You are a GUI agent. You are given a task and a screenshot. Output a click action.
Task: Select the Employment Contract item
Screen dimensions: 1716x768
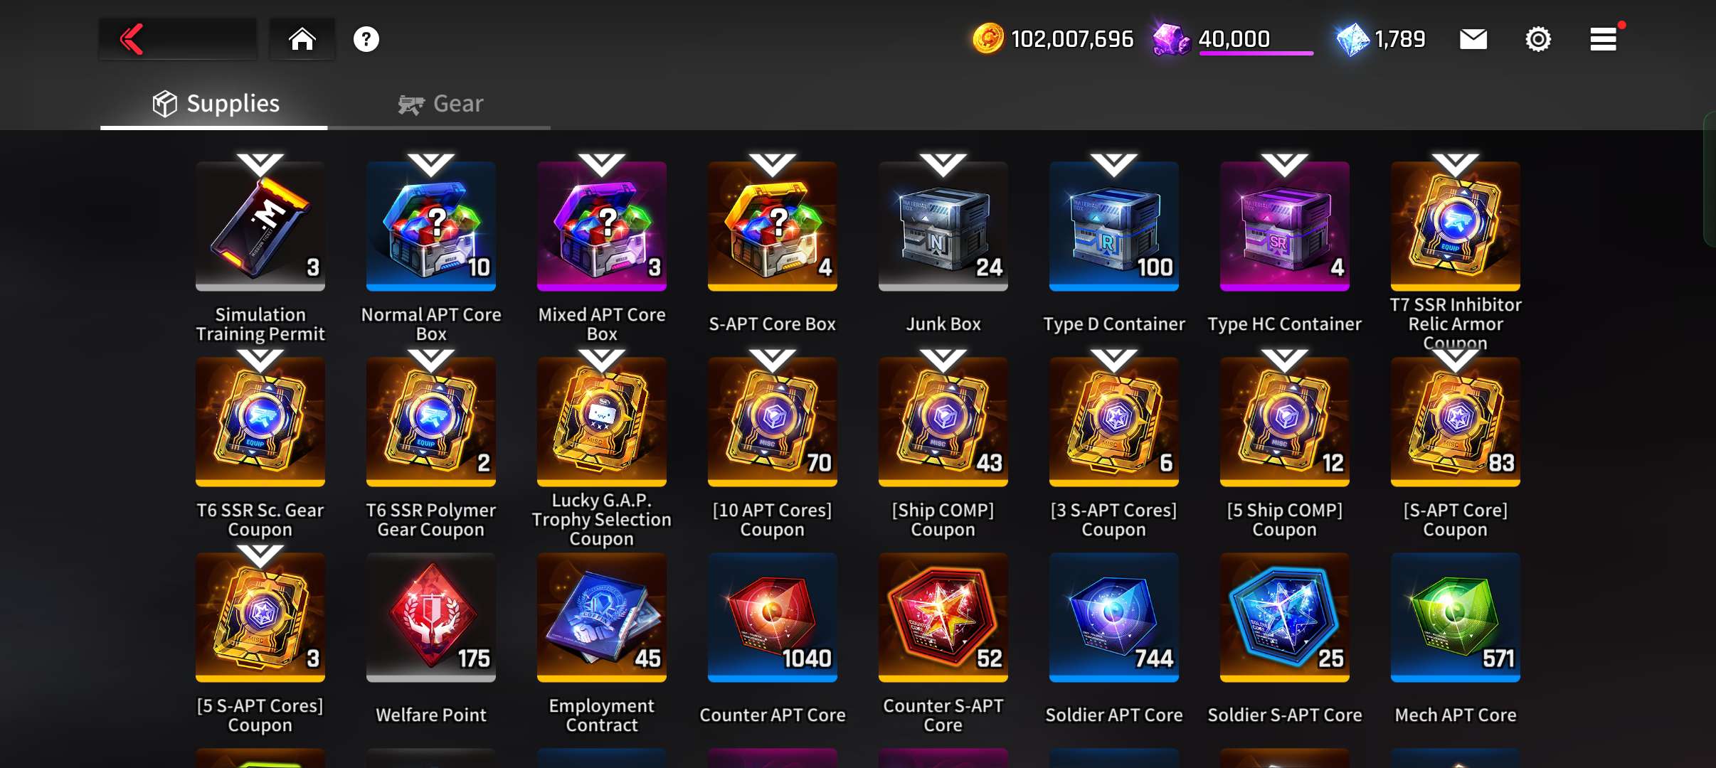tap(602, 617)
